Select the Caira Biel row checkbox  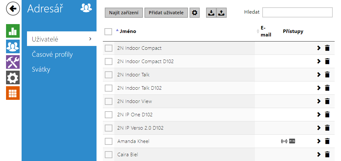click(x=109, y=155)
